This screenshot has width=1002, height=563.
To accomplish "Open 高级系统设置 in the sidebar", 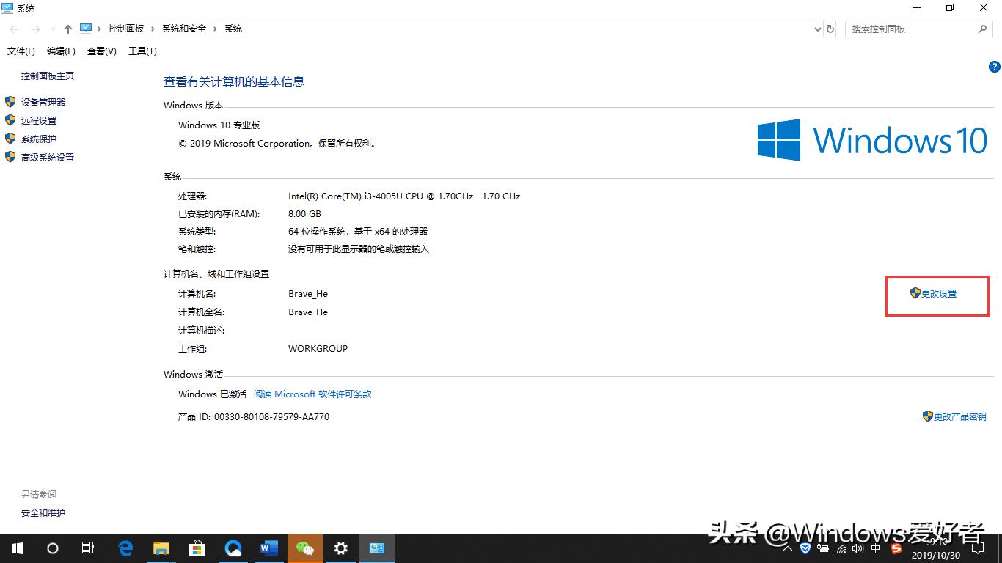I will coord(47,157).
